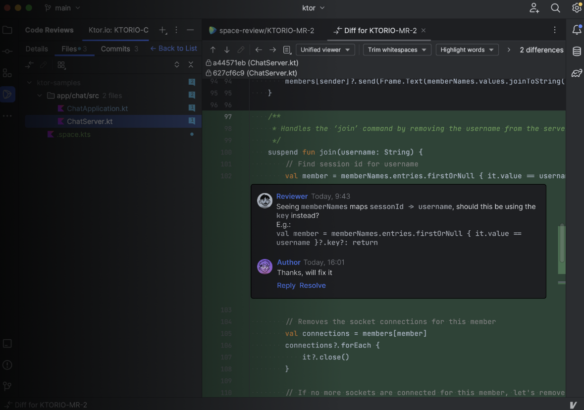Jump to next difference arrow
The width and height of the screenshot is (584, 410).
[227, 50]
